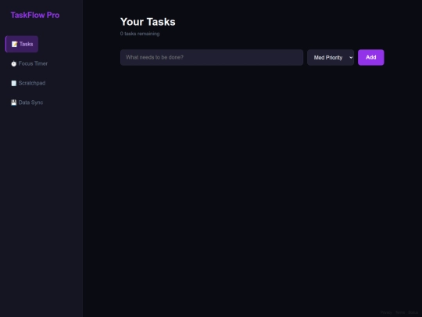Focus the 'What needs to be done?' field
Viewport: 422px width, 317px height.
212,57
